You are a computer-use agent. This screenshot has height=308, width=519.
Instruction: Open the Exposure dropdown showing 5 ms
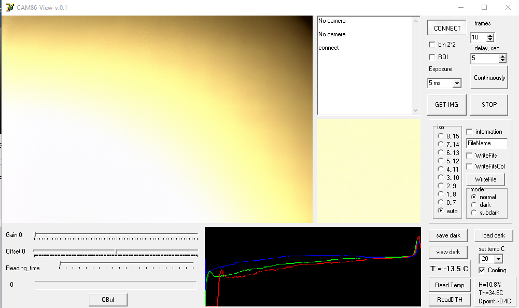(x=456, y=83)
